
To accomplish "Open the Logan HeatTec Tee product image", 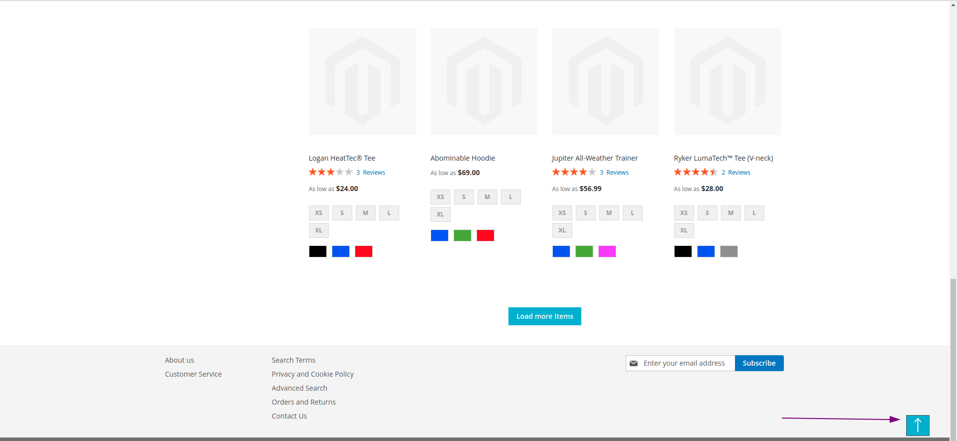I will pyautogui.click(x=362, y=81).
